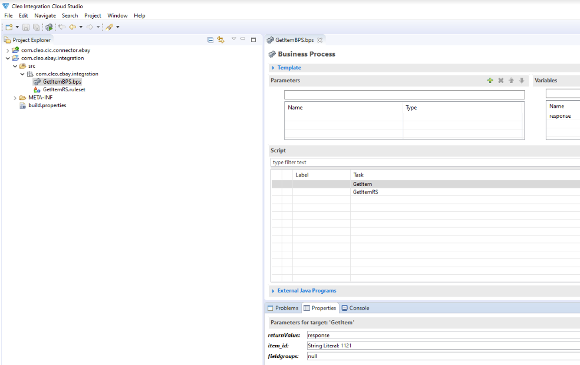
Task: Click the Save All toolbar icon
Action: tap(37, 27)
